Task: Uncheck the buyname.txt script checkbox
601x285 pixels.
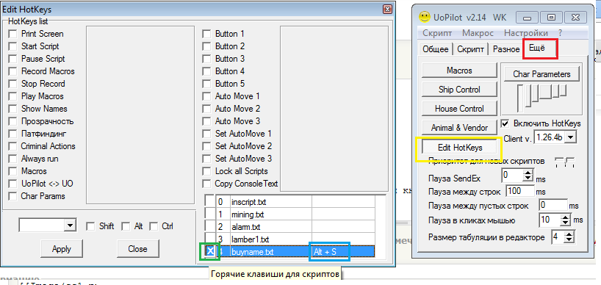Action: 210,251
